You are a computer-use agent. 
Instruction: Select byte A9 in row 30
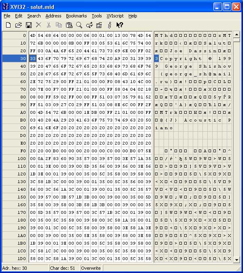pos(117,58)
